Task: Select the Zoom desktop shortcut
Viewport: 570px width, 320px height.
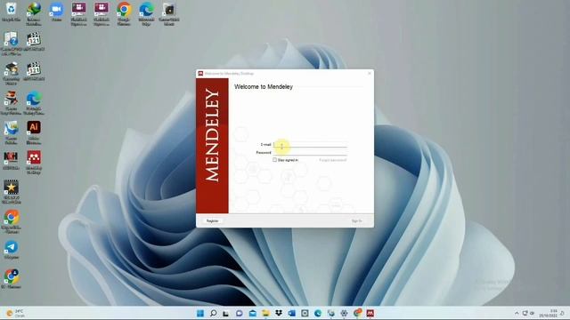Action: (56, 12)
